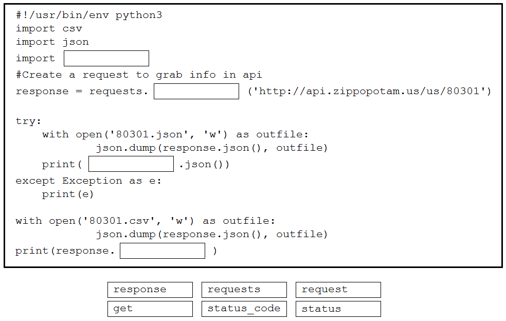506x321 pixels.
Task: Click the 'except Exception as e:' line
Action: pos(88,181)
